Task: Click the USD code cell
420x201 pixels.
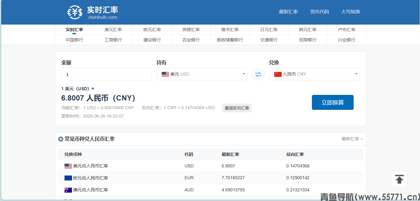Action: tap(189, 166)
